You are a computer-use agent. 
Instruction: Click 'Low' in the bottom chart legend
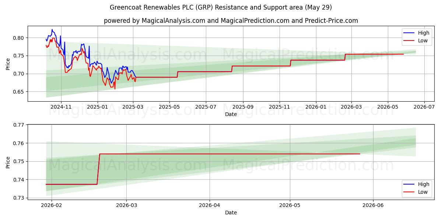click(423, 192)
